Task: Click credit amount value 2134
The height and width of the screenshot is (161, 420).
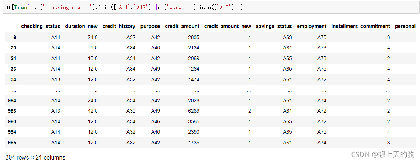Action: tap(194, 48)
